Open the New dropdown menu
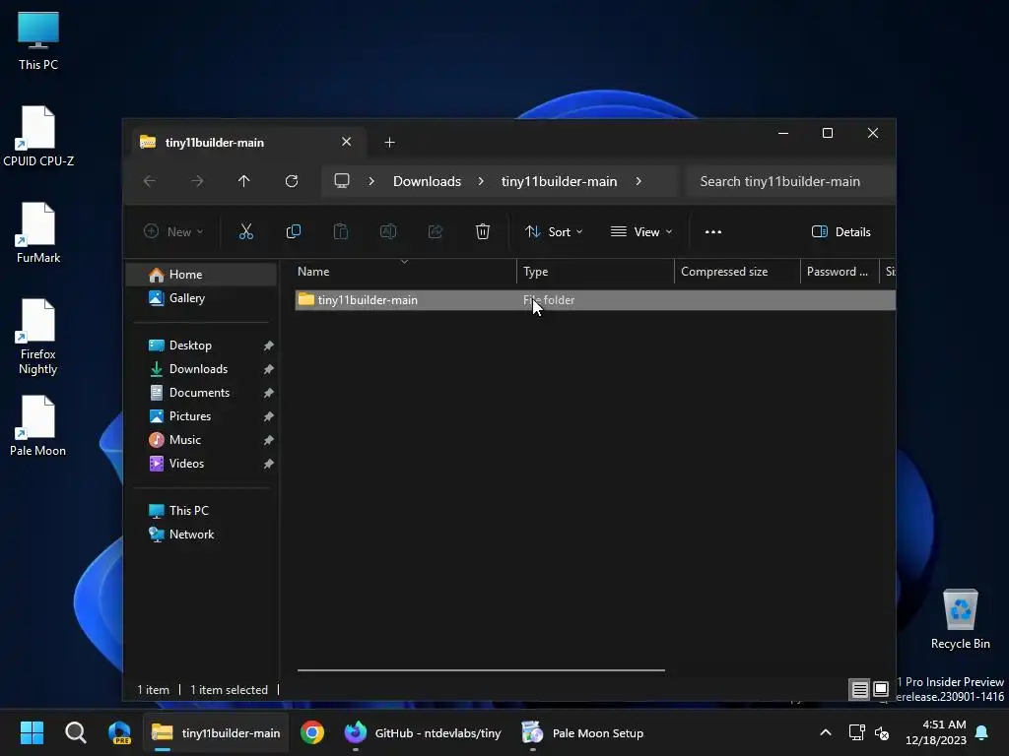 173,231
